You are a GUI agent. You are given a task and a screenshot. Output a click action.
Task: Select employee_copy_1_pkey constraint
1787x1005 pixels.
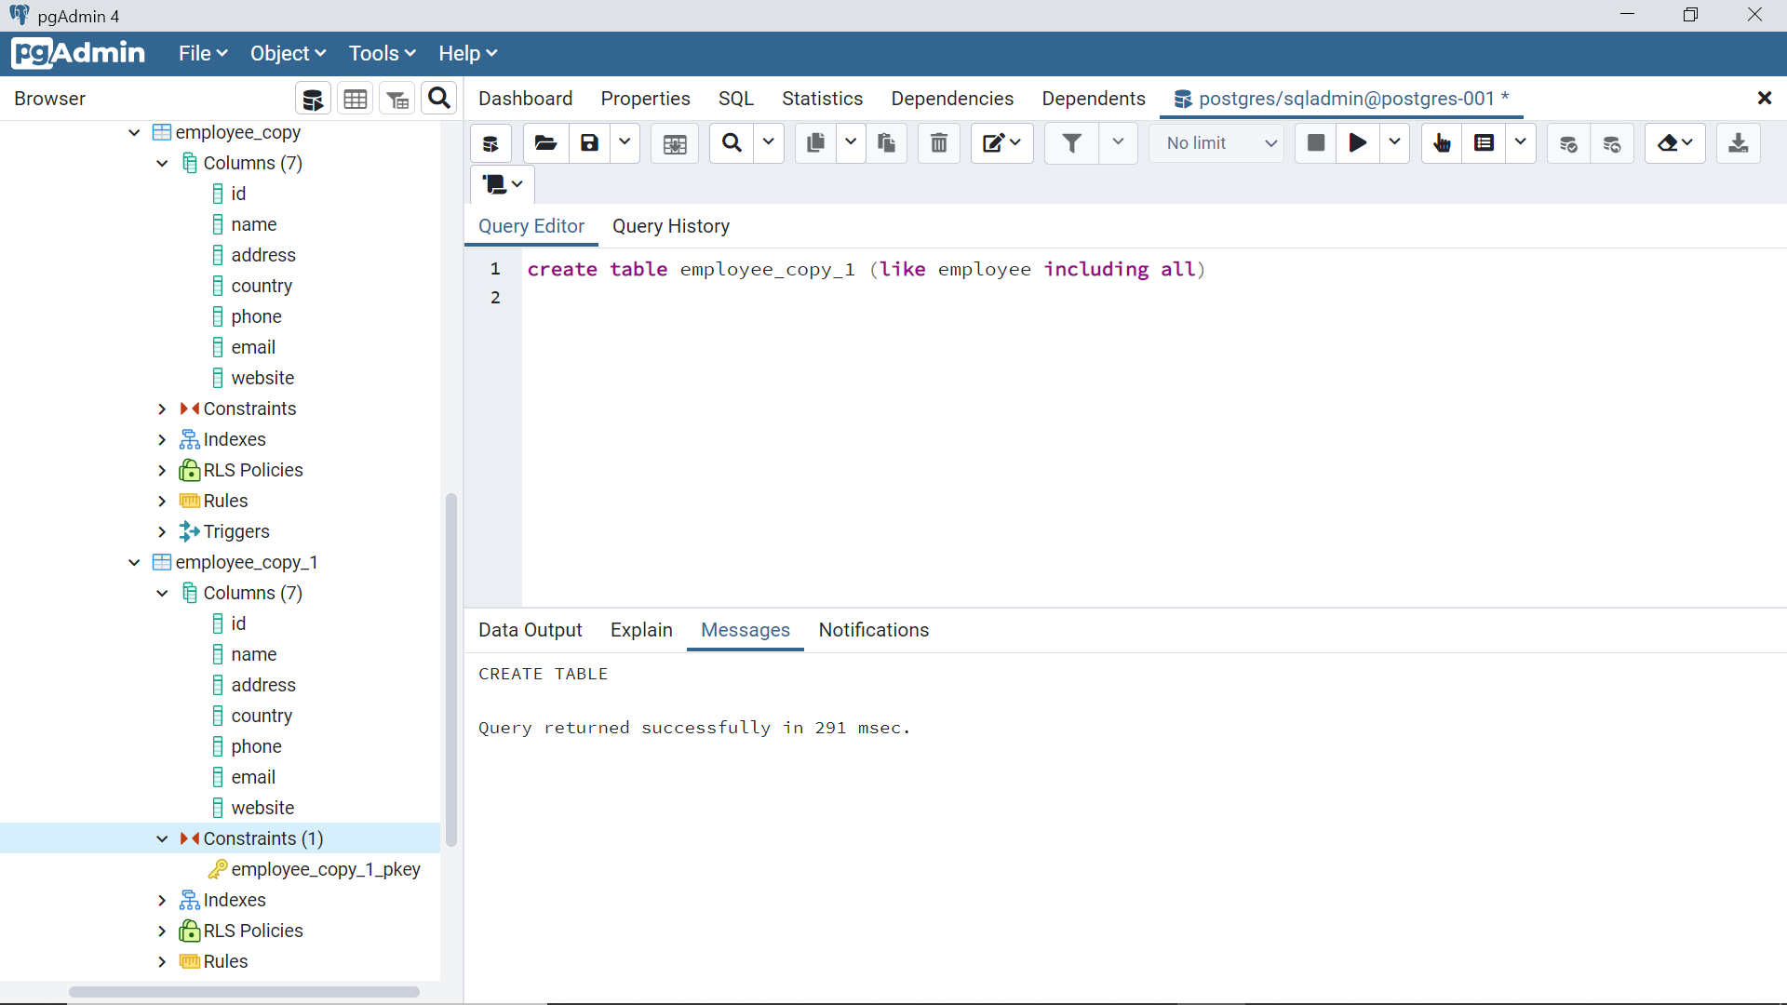(x=325, y=869)
